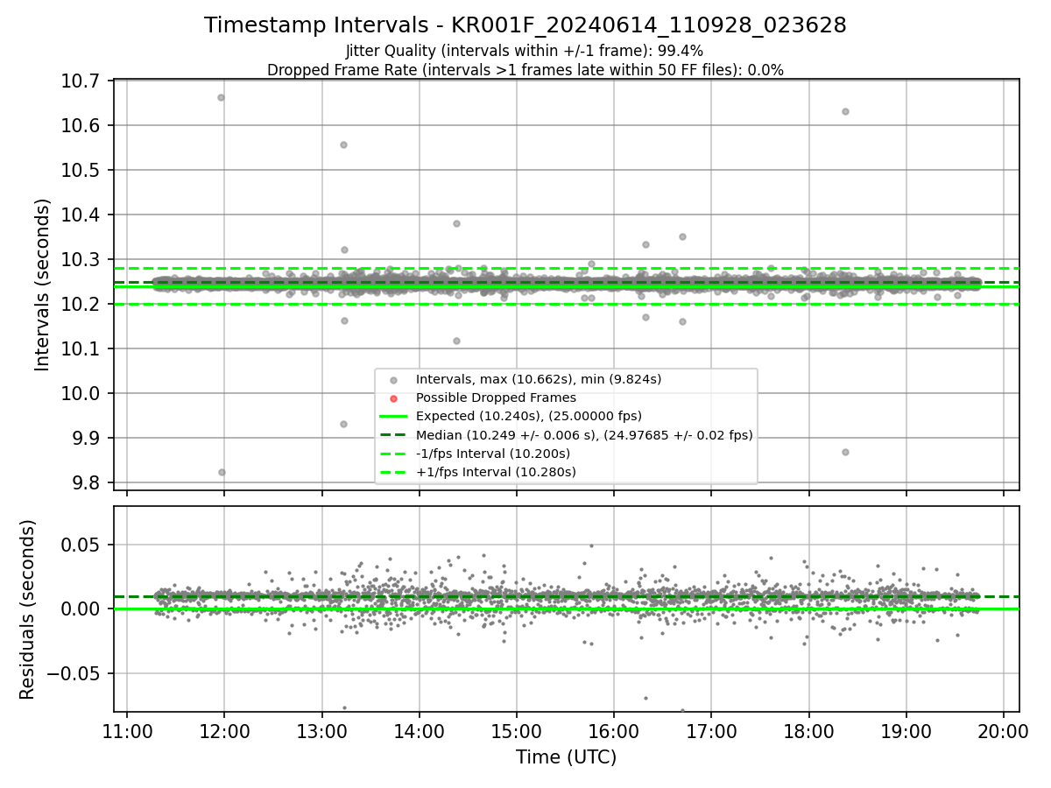Click the solid green line sample beside Expected
The height and width of the screenshot is (788, 1051).
click(393, 417)
